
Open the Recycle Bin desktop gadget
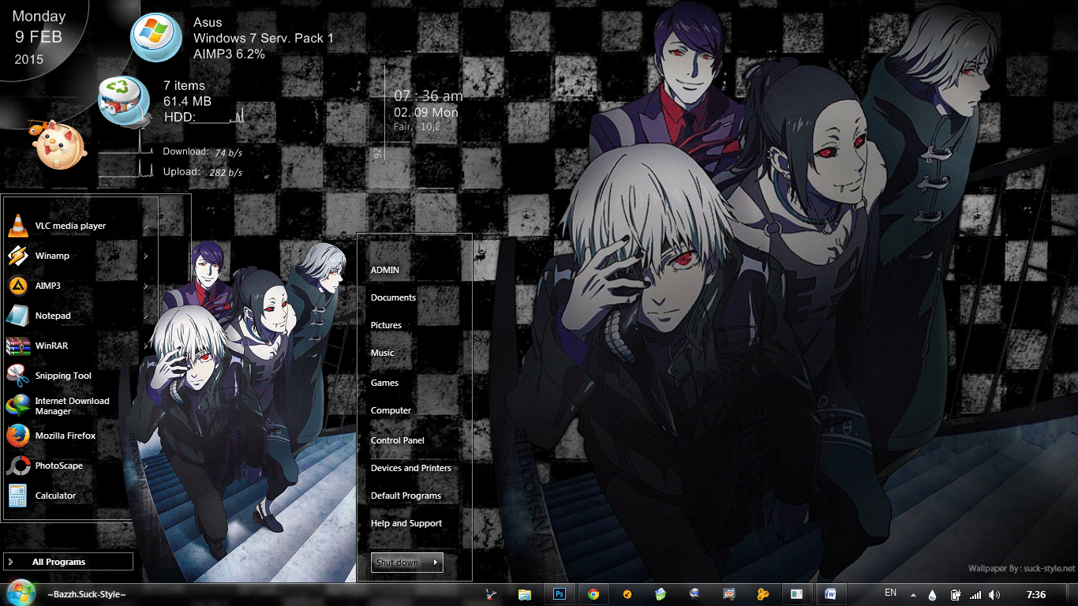123,99
